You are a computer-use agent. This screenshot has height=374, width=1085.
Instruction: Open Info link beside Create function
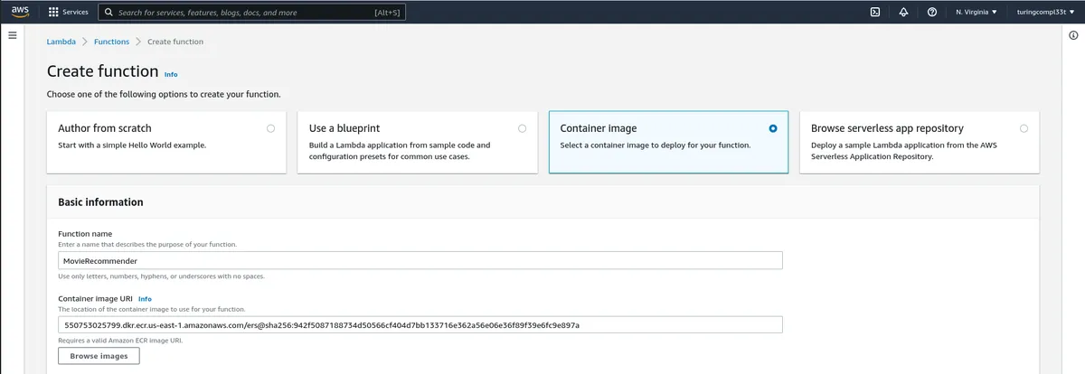click(171, 74)
